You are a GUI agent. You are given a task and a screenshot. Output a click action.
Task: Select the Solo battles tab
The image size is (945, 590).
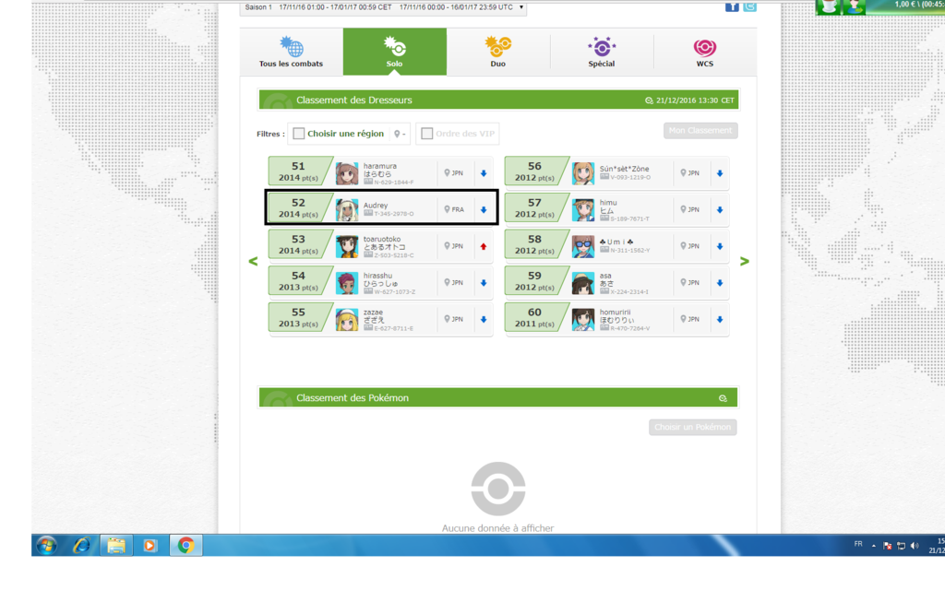[x=395, y=52]
